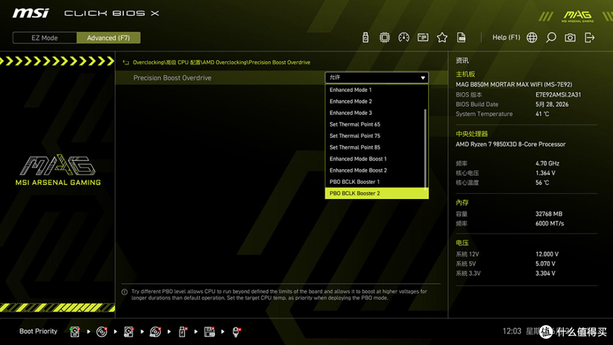The height and width of the screenshot is (345, 613).
Task: Open Help (F1)
Action: (506, 37)
